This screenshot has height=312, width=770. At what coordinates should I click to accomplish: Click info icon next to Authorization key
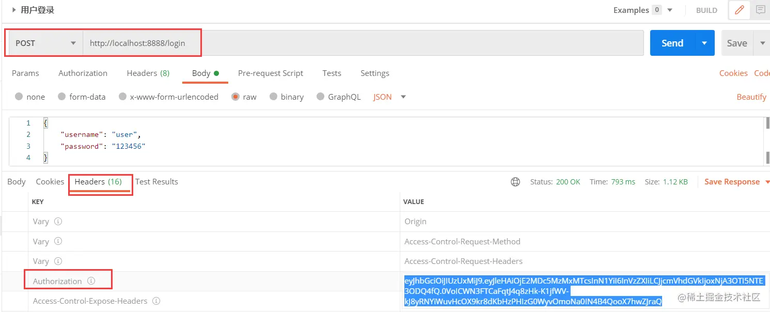[x=91, y=281]
